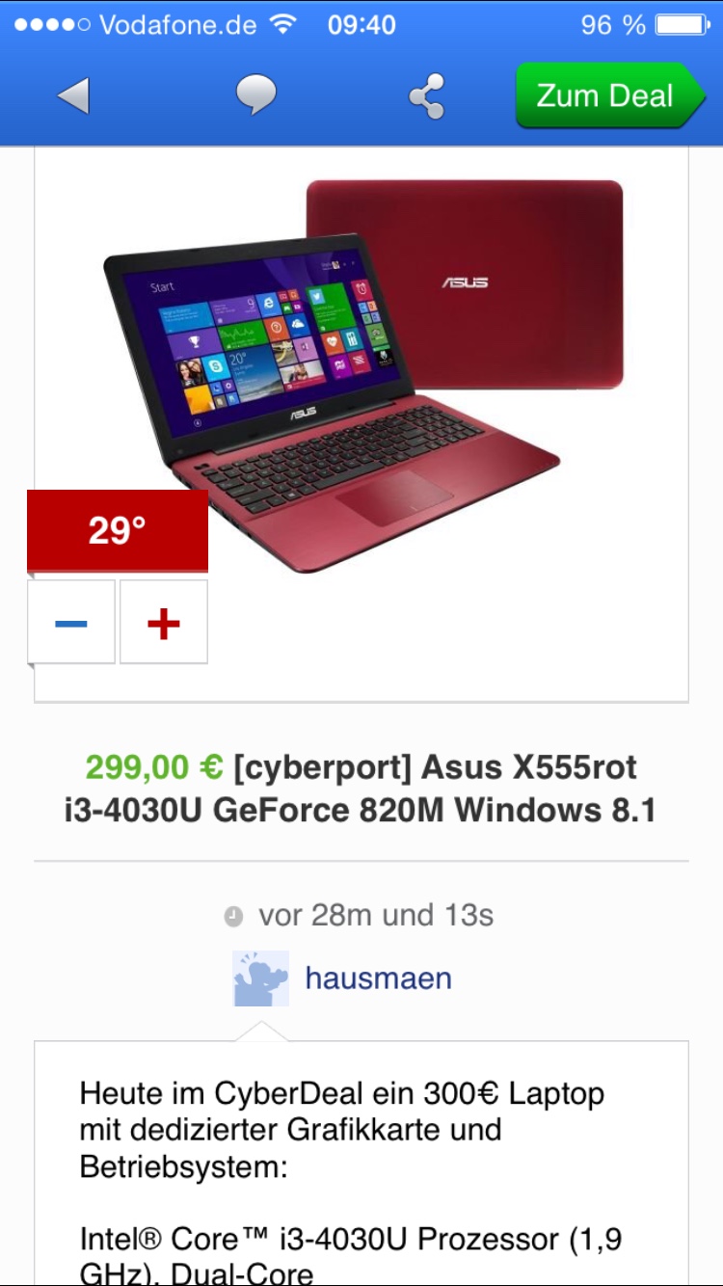The width and height of the screenshot is (723, 1286).
Task: Tap the 09:40 clock in status bar
Action: pyautogui.click(x=361, y=26)
